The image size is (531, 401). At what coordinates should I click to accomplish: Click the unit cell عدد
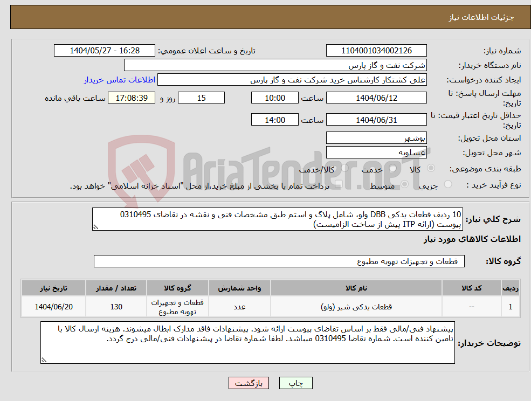pyautogui.click(x=239, y=307)
